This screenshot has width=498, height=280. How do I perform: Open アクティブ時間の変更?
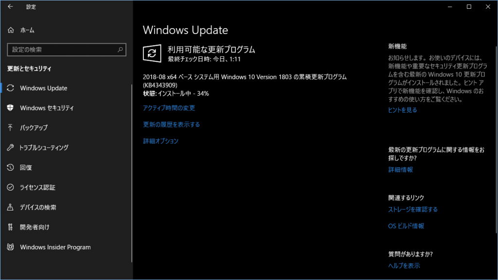click(x=169, y=108)
